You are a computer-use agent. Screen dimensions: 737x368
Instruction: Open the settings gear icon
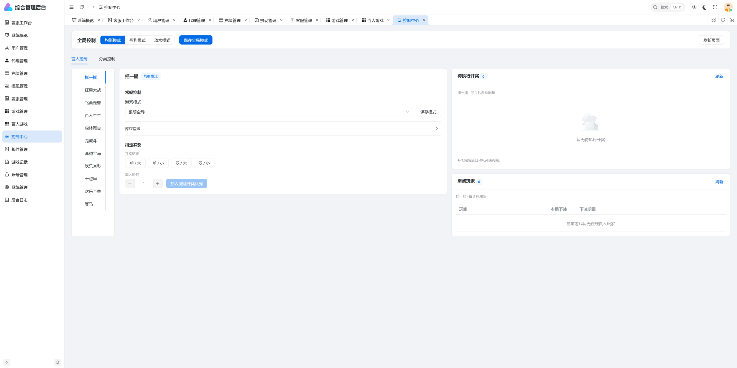694,7
